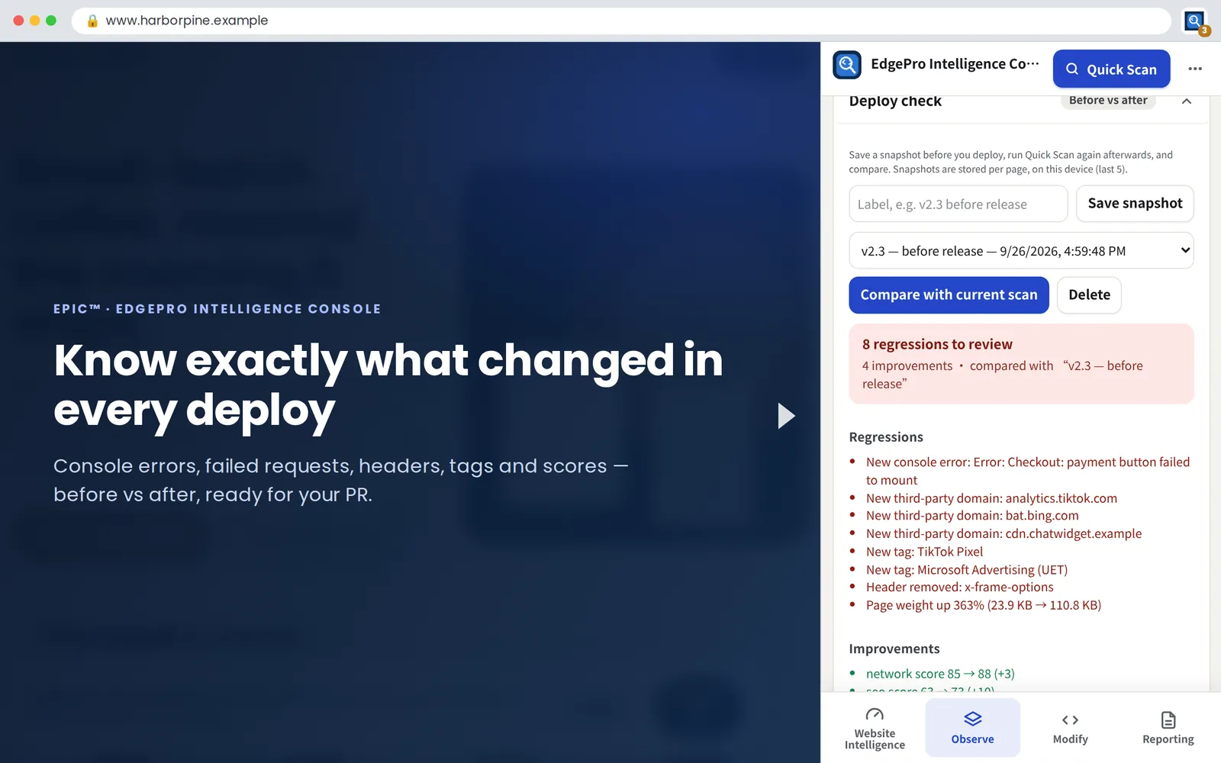The width and height of the screenshot is (1221, 763).
Task: Select 'network score 85 → 88 (+3)' improvement
Action: click(x=940, y=674)
